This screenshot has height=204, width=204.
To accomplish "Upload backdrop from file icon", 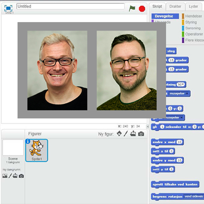I will (15, 176).
